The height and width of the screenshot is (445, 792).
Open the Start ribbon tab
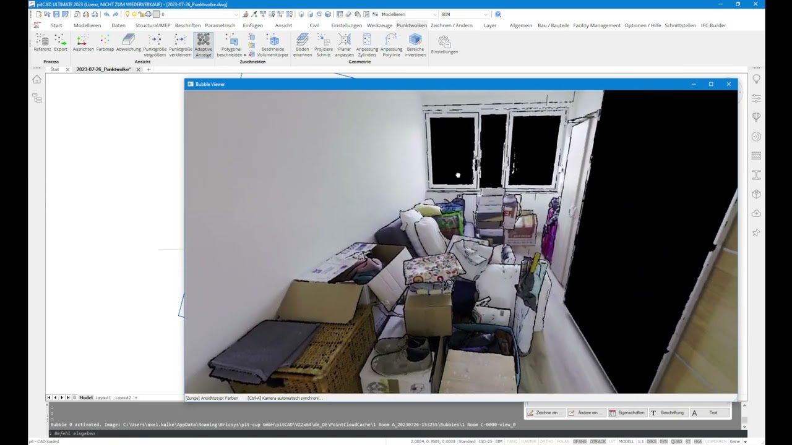[56, 25]
